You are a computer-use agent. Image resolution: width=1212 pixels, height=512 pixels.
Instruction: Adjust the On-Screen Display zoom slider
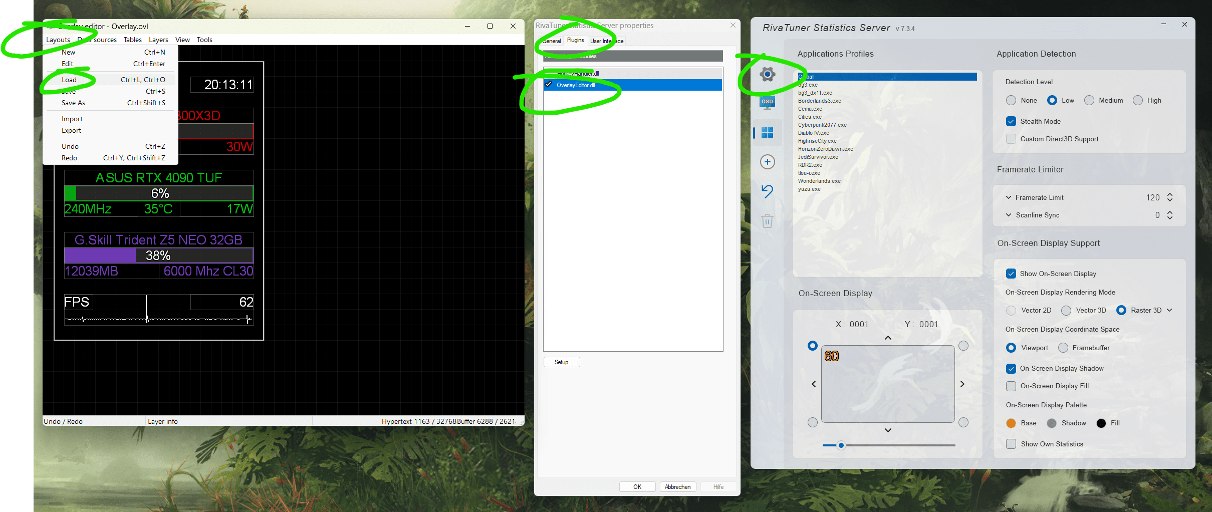tap(841, 445)
